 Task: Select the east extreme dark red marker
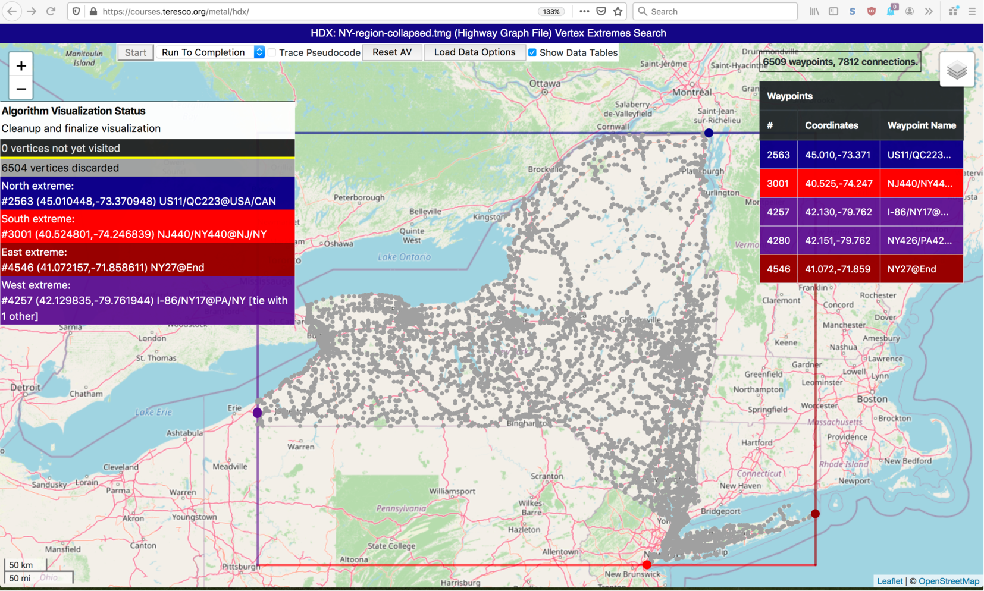click(x=815, y=514)
